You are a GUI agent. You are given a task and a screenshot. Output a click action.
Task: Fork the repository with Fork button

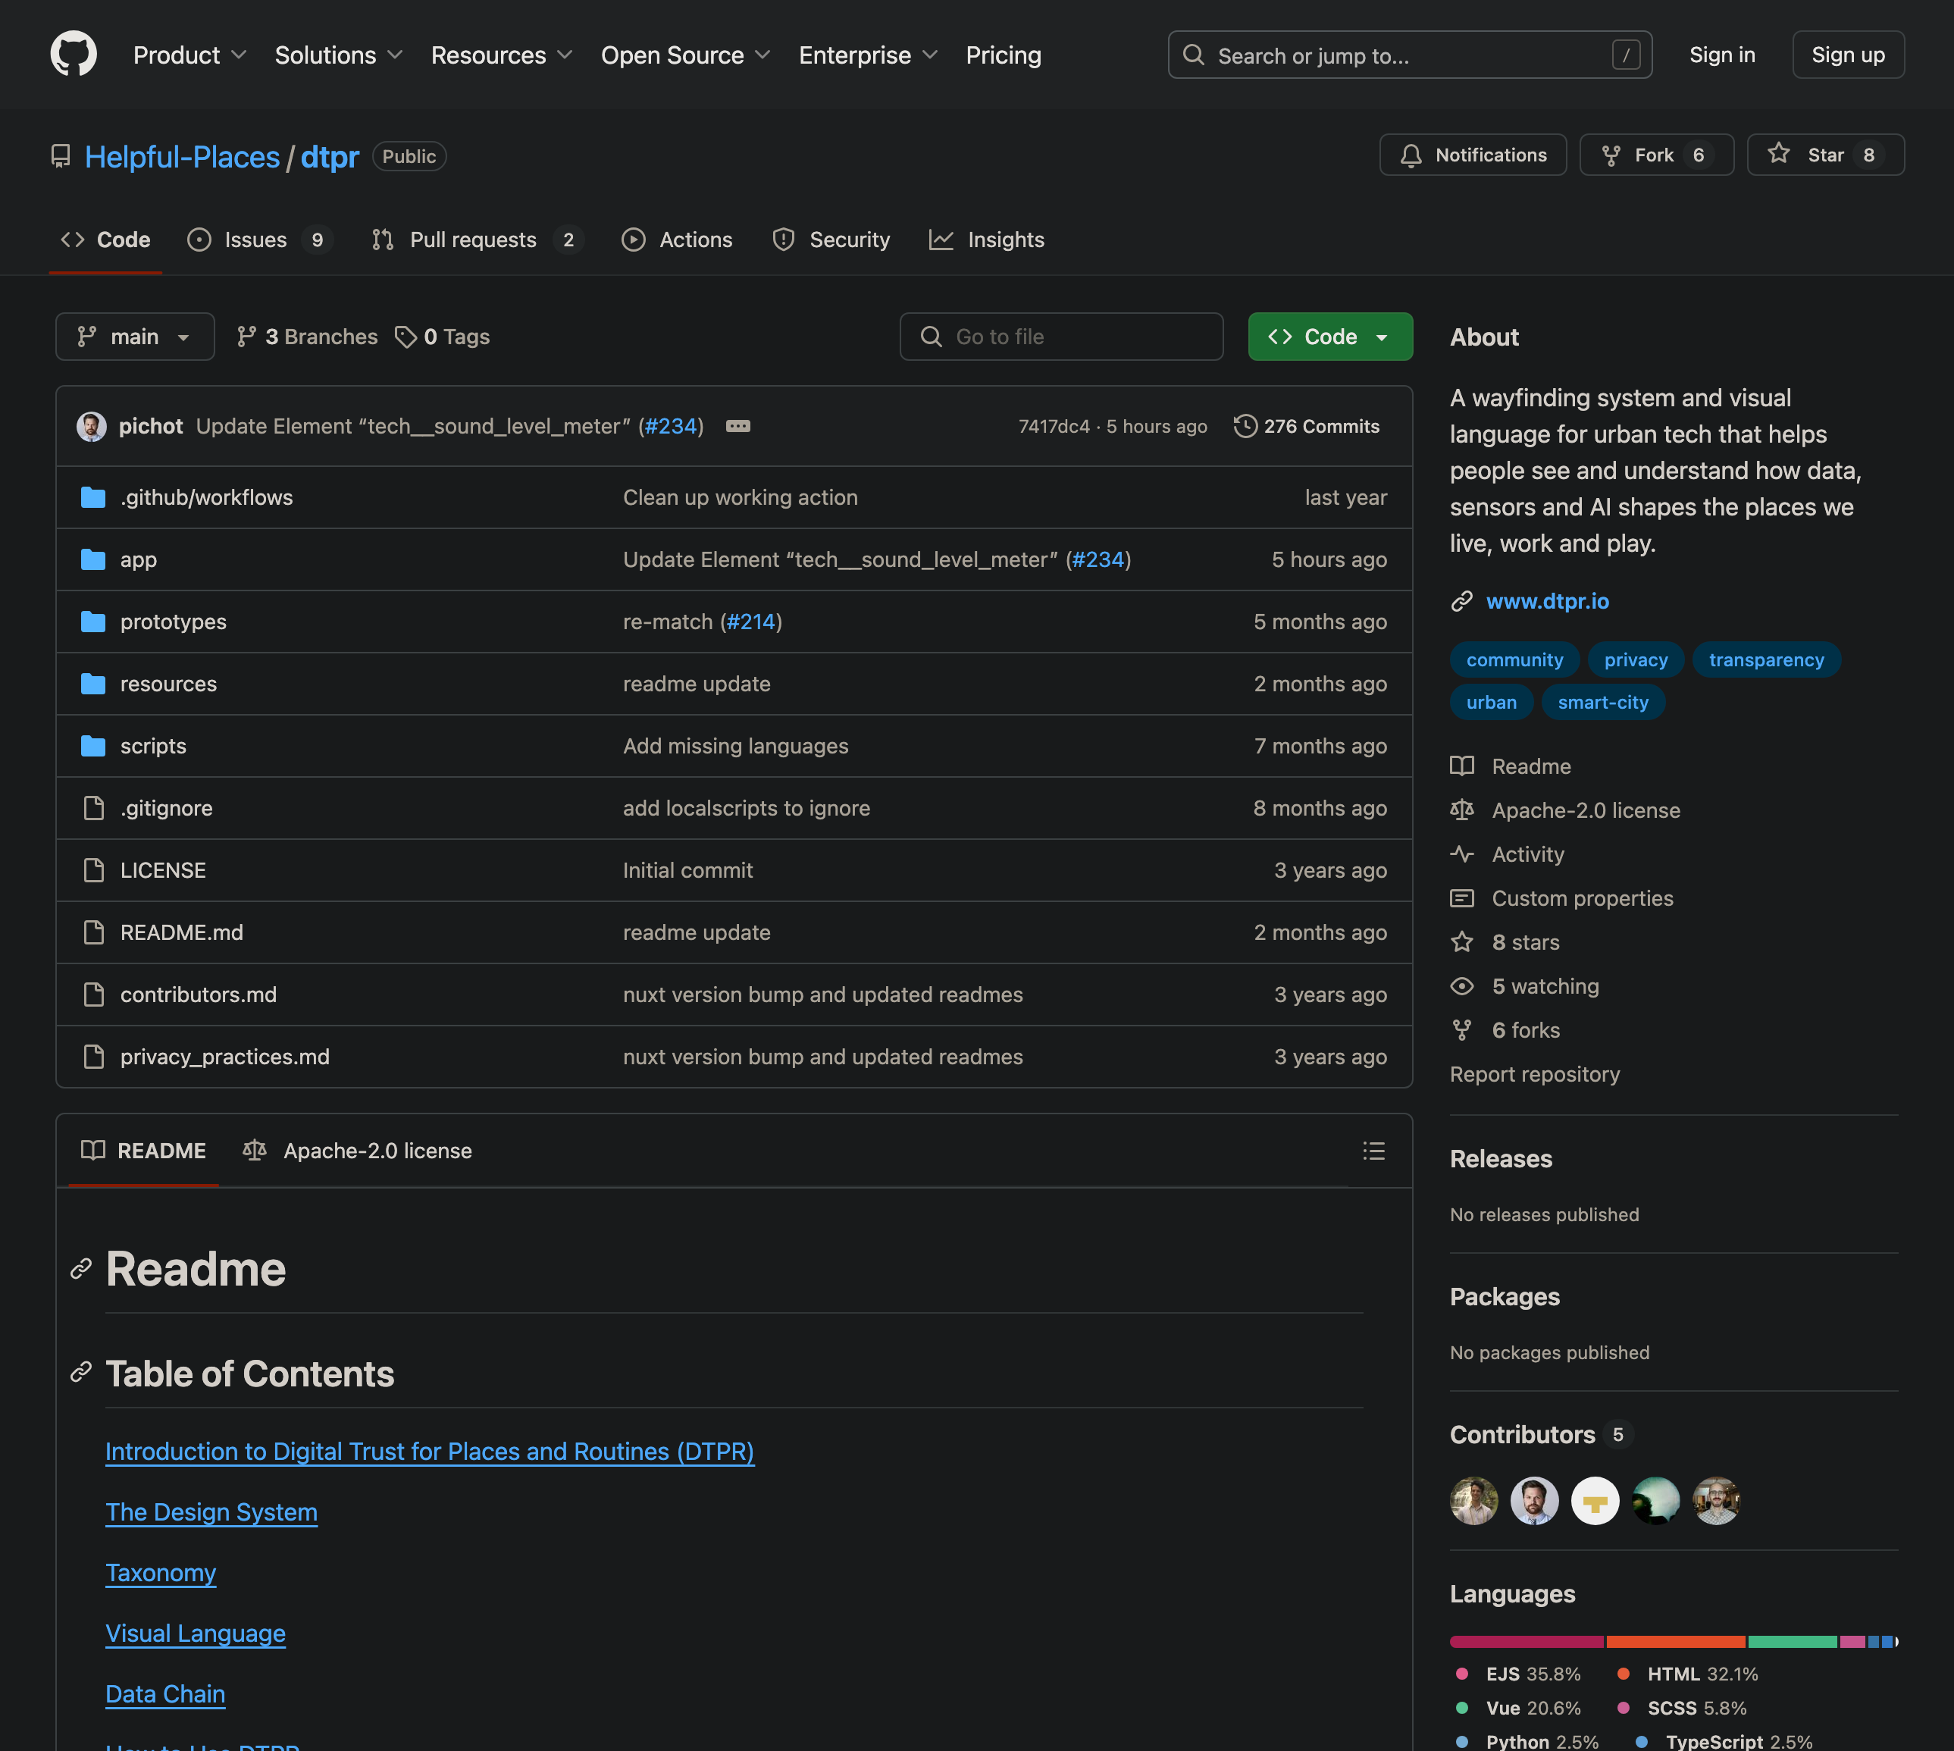(x=1657, y=155)
